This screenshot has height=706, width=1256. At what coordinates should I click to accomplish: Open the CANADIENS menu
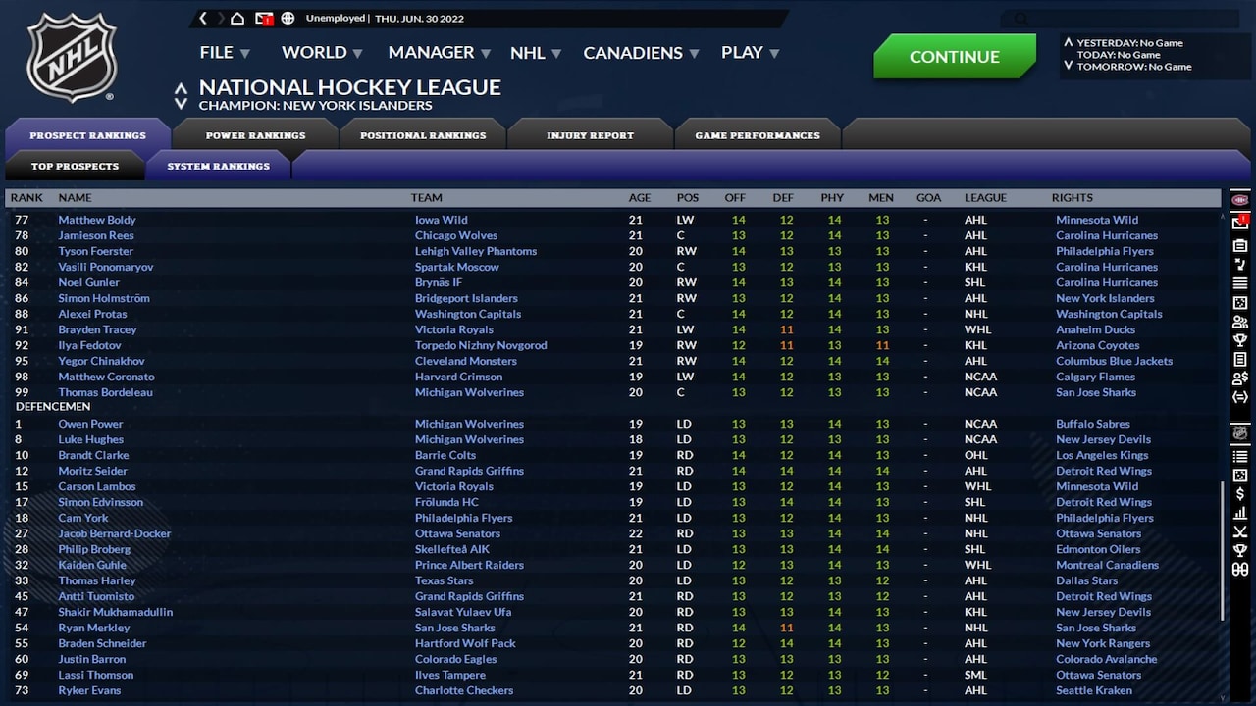[633, 53]
